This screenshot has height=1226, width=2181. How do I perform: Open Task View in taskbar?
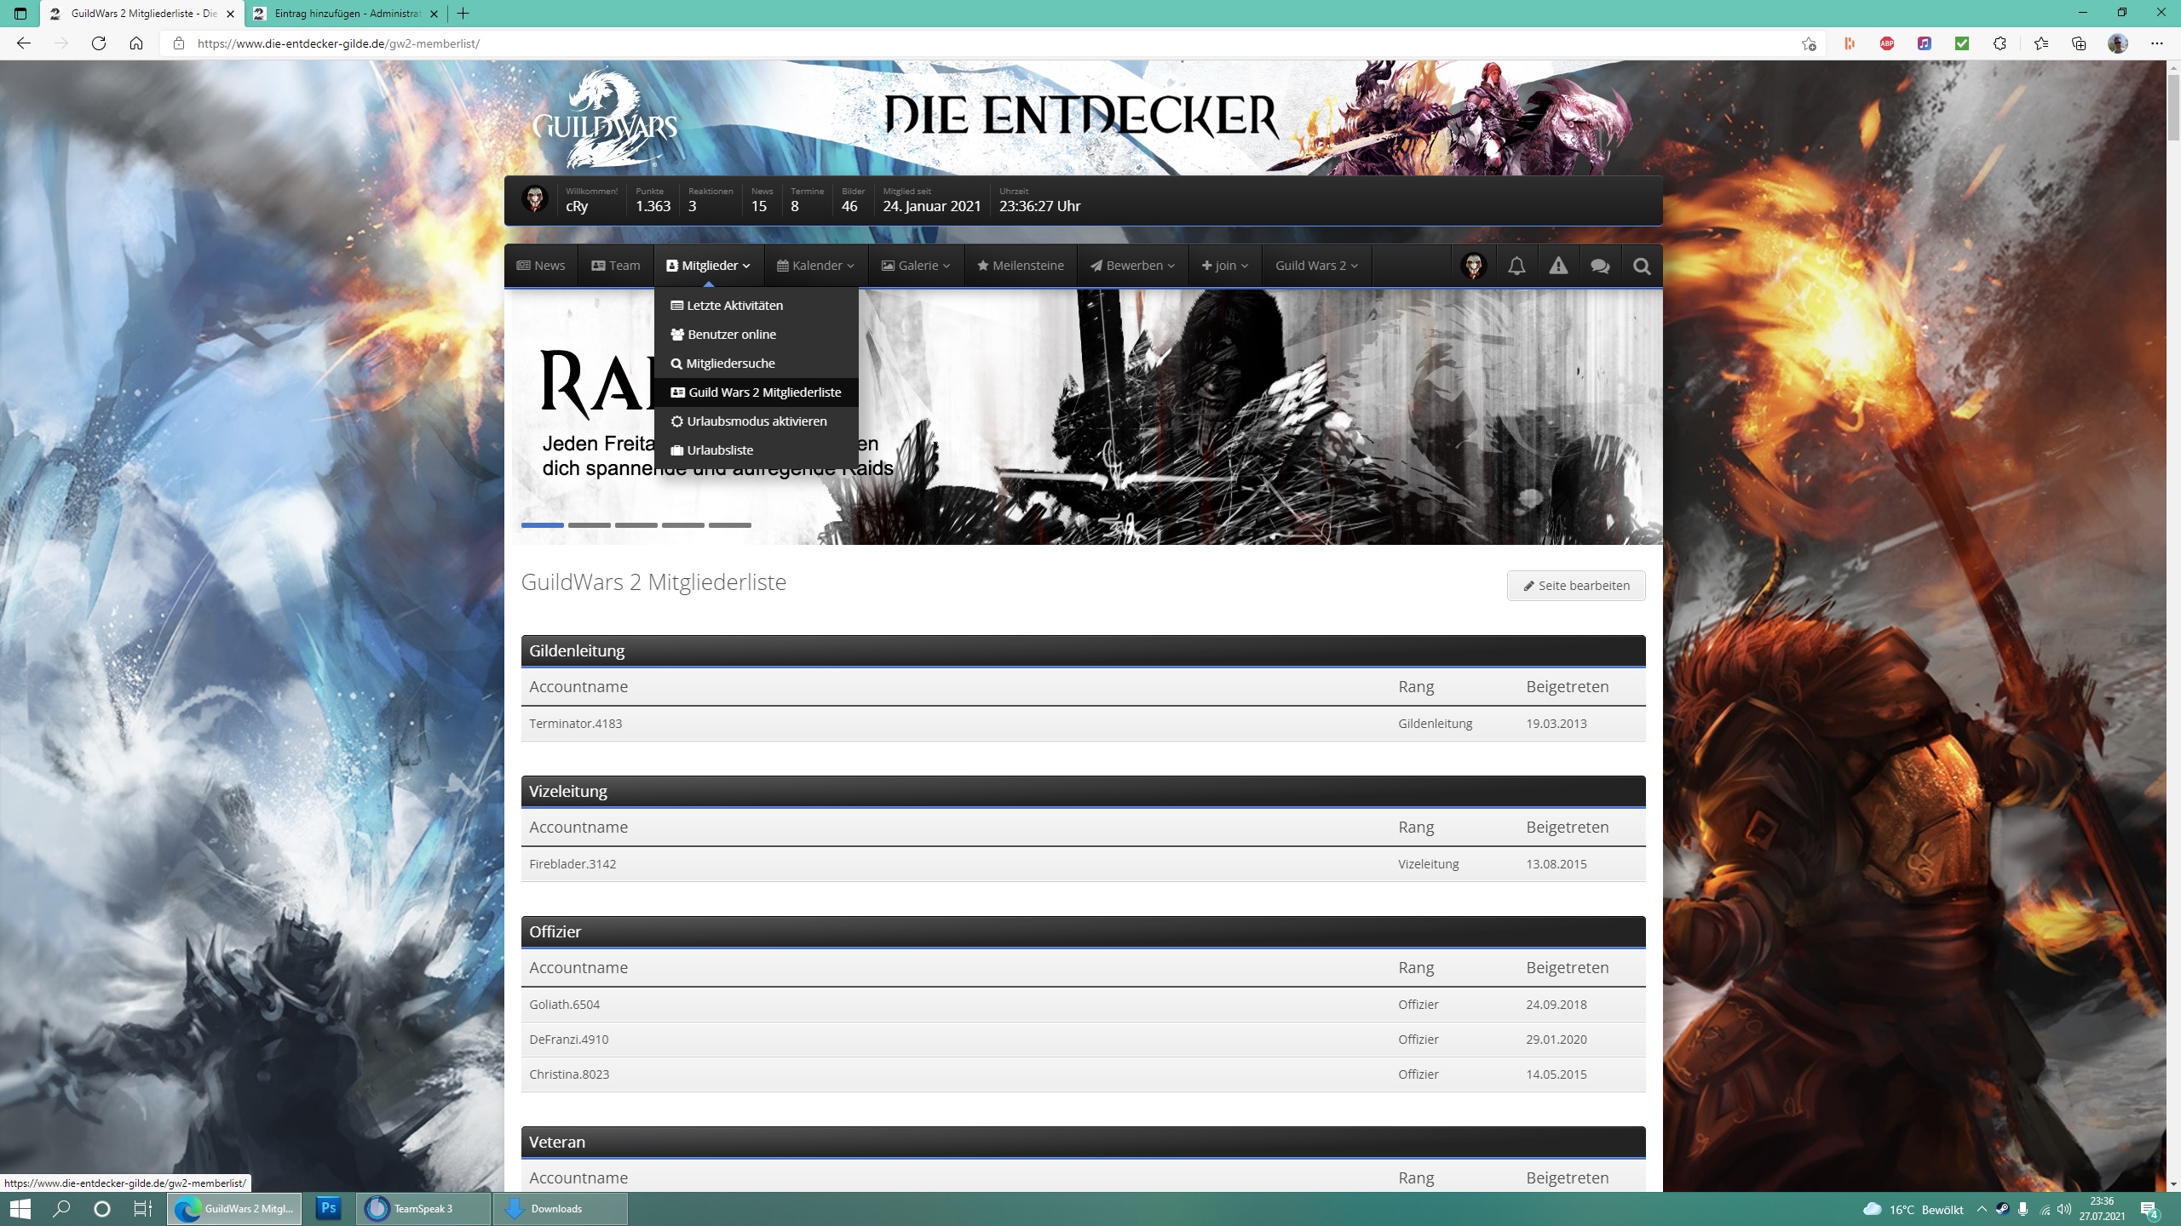(143, 1209)
